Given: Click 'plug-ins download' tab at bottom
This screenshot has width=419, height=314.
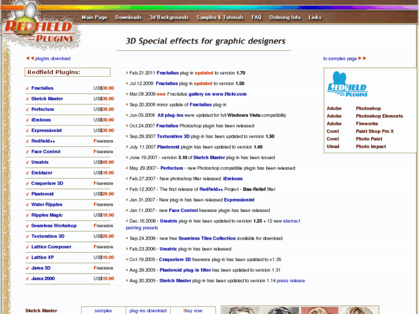Looking at the screenshot, I should (x=148, y=311).
